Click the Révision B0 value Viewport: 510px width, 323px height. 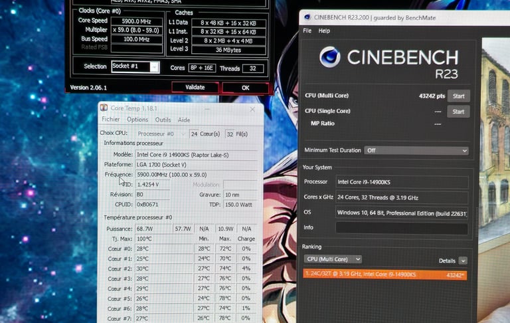(x=153, y=194)
